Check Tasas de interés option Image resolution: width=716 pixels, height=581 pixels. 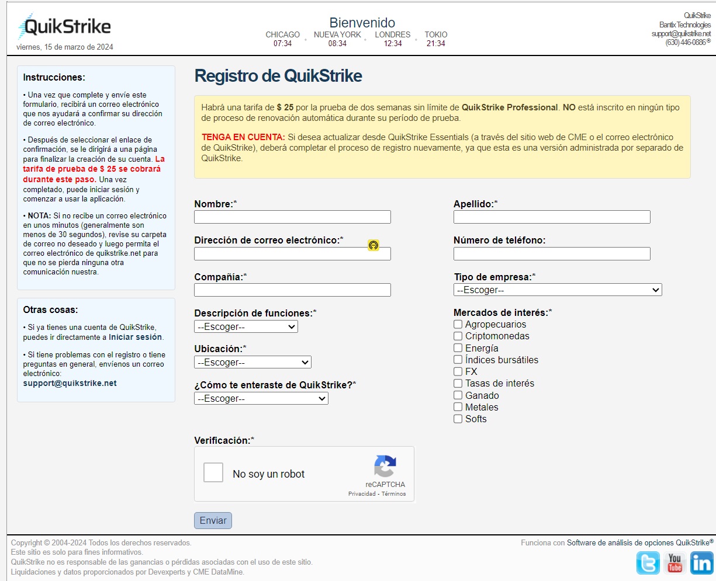pyautogui.click(x=458, y=383)
